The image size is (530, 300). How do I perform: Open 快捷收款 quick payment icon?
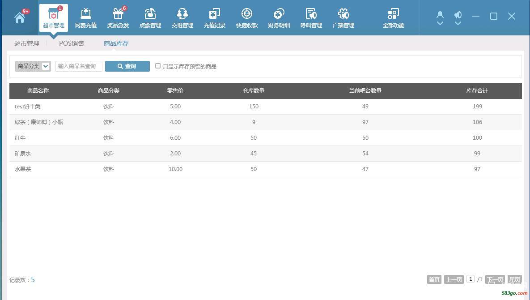247,18
